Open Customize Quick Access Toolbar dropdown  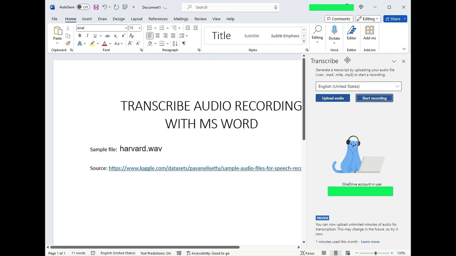134,7
